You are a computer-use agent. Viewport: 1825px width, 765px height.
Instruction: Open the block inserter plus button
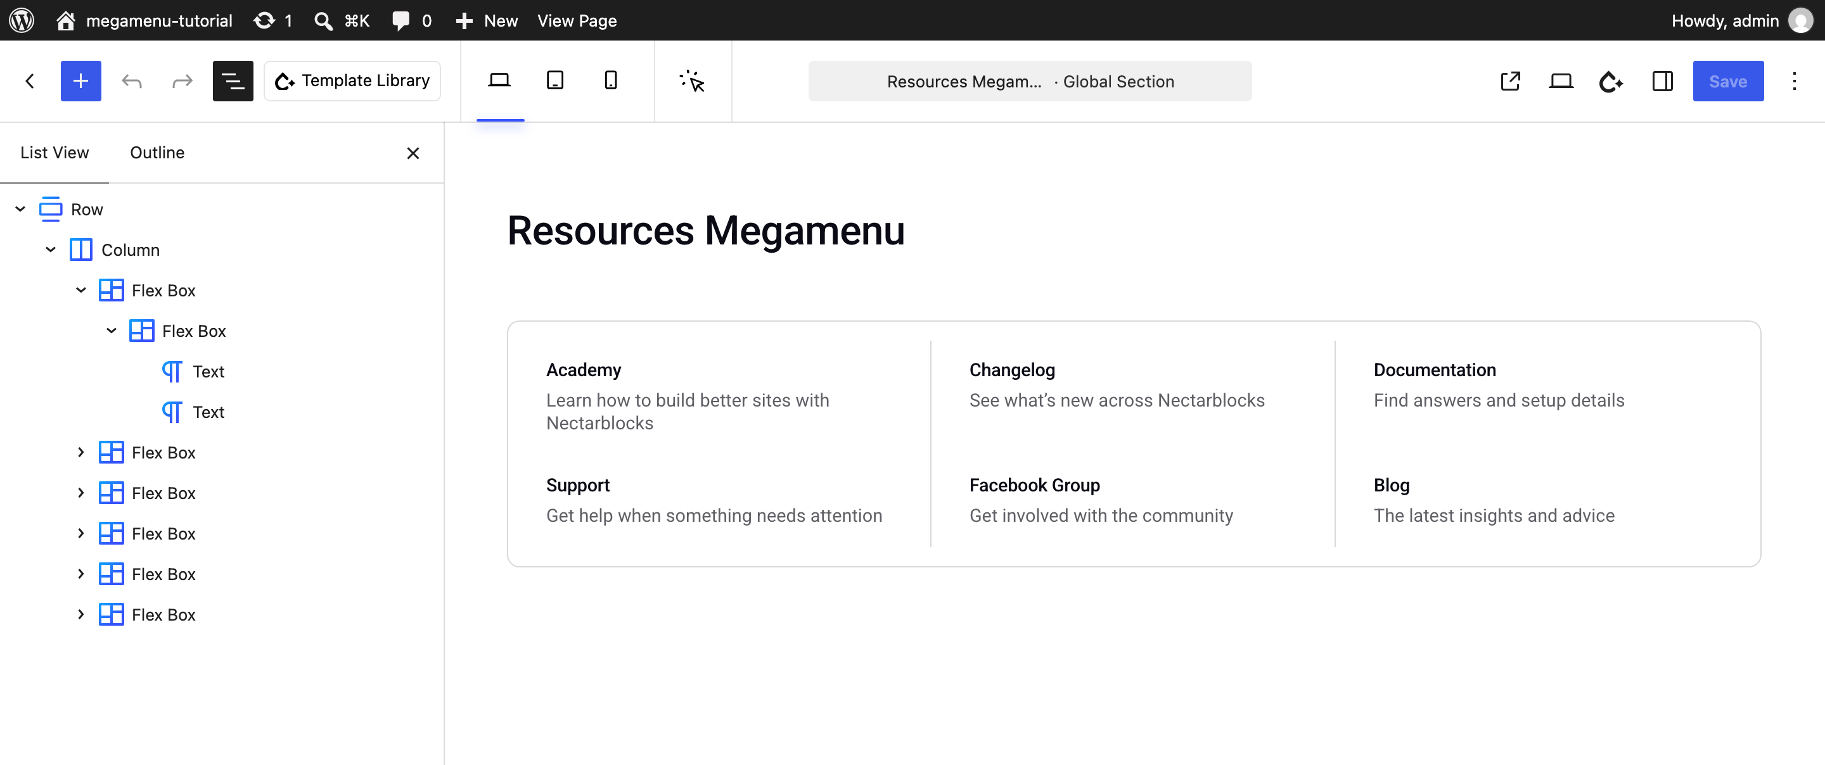pyautogui.click(x=80, y=81)
